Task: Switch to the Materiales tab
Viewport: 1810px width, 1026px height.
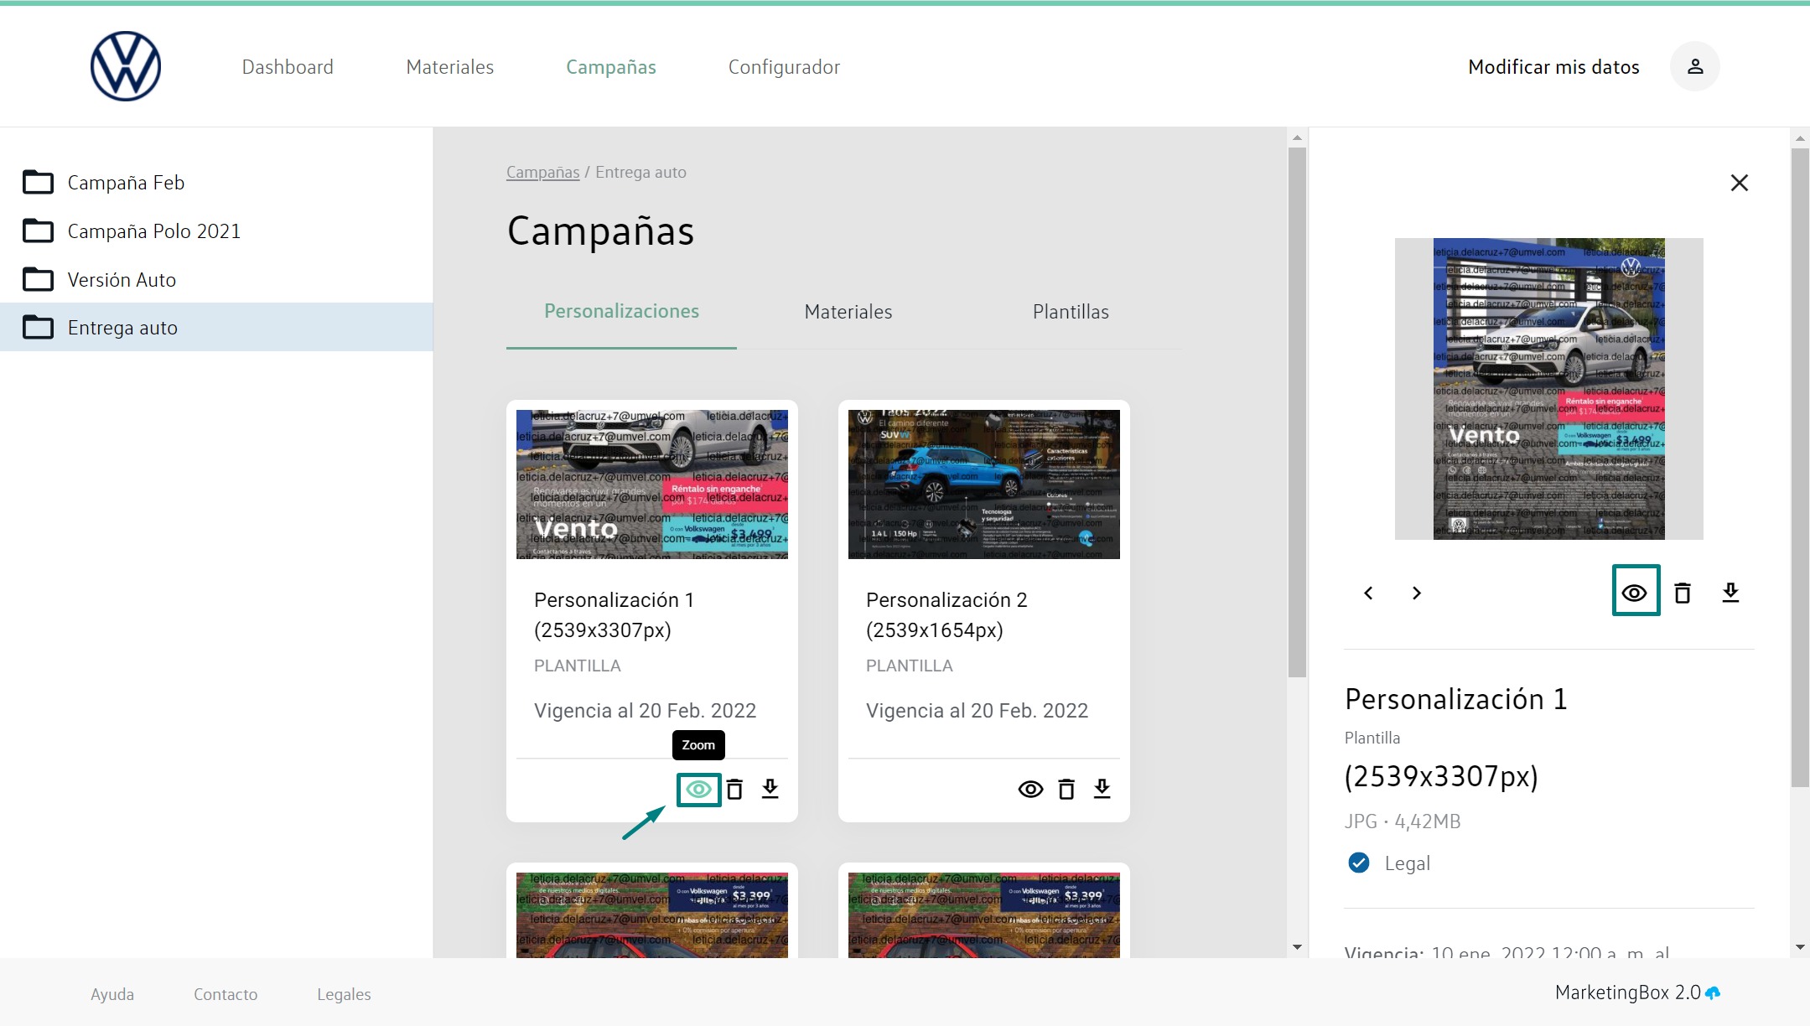Action: coord(848,312)
